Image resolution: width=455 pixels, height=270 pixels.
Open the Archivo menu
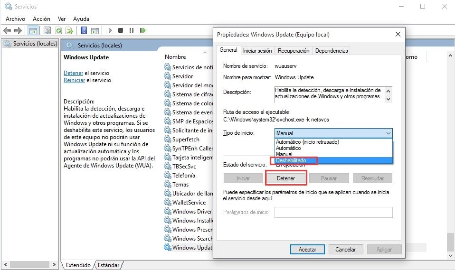point(15,19)
